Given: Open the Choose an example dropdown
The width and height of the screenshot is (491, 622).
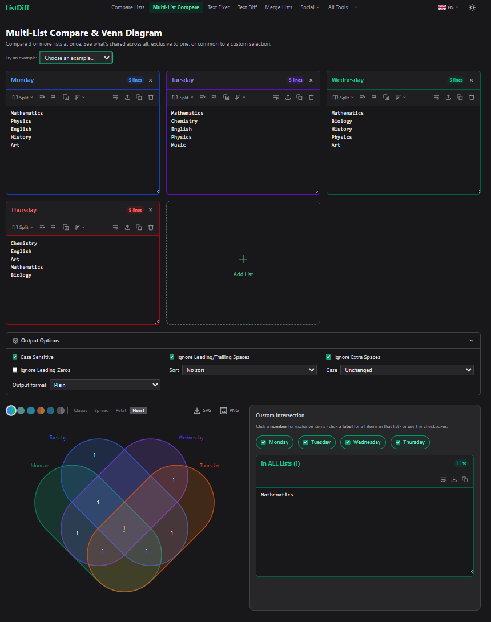Looking at the screenshot, I should coord(76,58).
